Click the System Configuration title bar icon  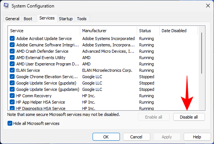(x=6, y=6)
